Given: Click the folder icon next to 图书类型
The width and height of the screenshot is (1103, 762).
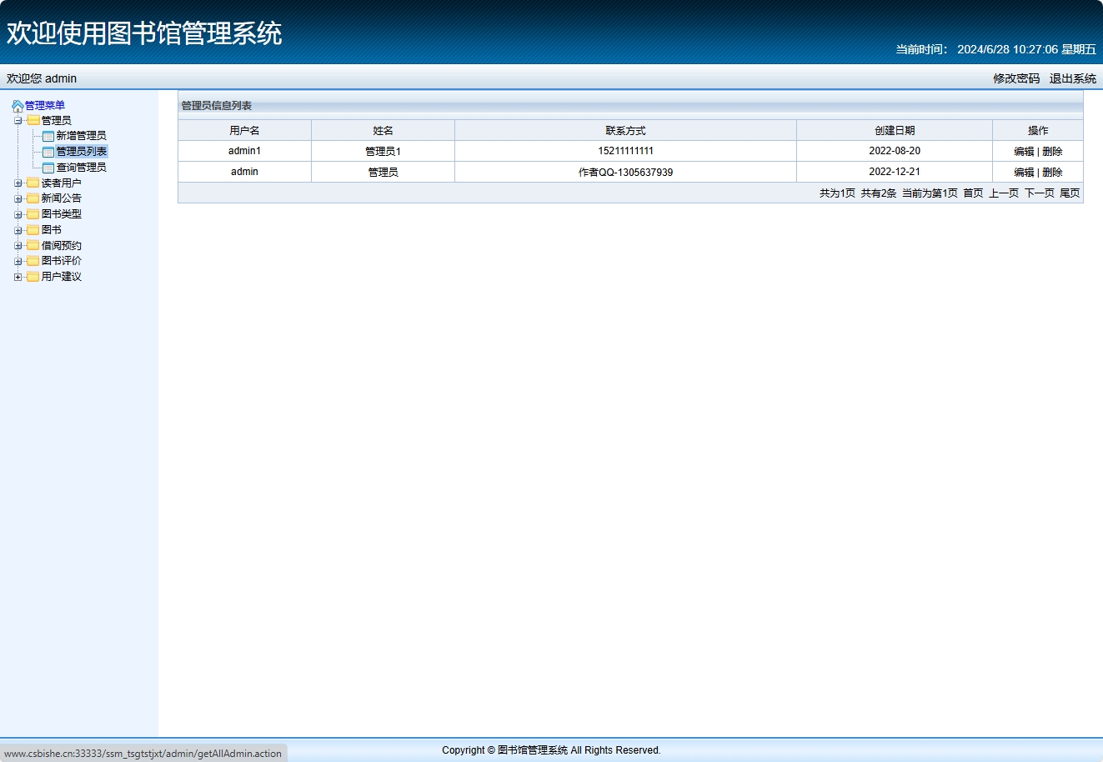Looking at the screenshot, I should pyautogui.click(x=33, y=214).
